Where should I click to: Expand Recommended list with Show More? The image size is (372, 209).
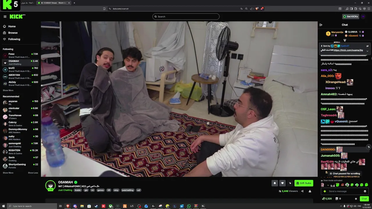click(8, 173)
